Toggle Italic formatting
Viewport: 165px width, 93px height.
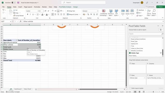(30, 14)
